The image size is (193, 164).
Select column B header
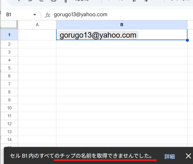pyautogui.click(x=122, y=25)
